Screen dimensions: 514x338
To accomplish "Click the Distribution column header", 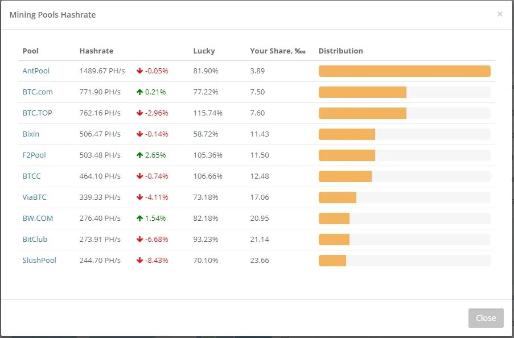I will point(340,51).
